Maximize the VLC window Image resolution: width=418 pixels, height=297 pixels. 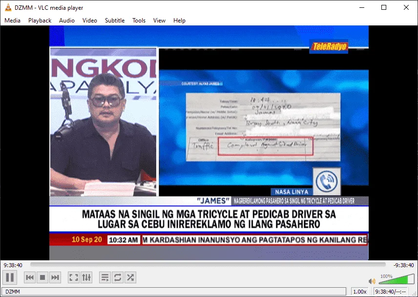384,7
